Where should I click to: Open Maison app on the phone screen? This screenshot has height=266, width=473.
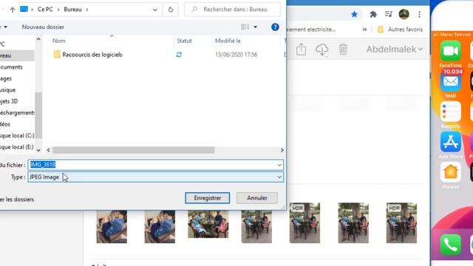(450, 172)
